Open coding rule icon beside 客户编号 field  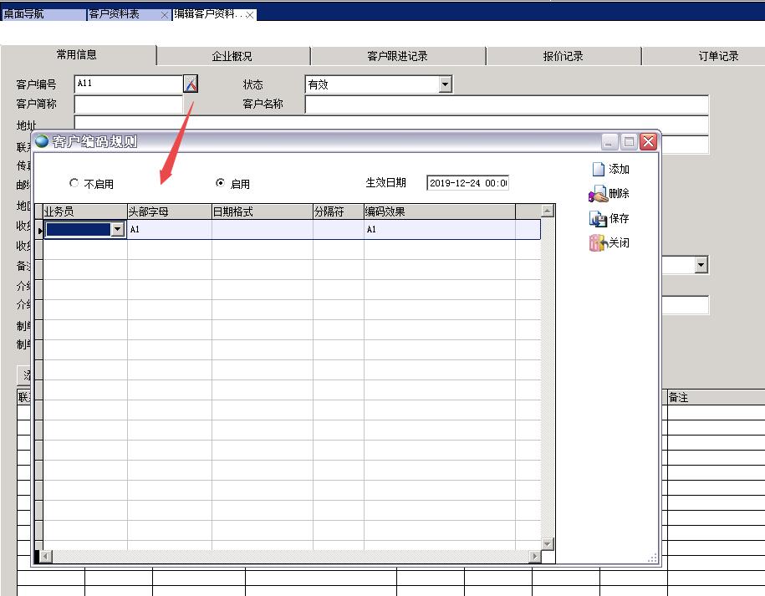(x=191, y=84)
